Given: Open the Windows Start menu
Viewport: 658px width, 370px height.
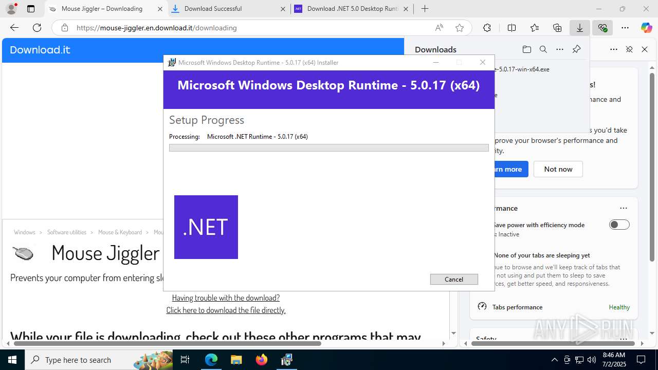Looking at the screenshot, I should (12, 360).
